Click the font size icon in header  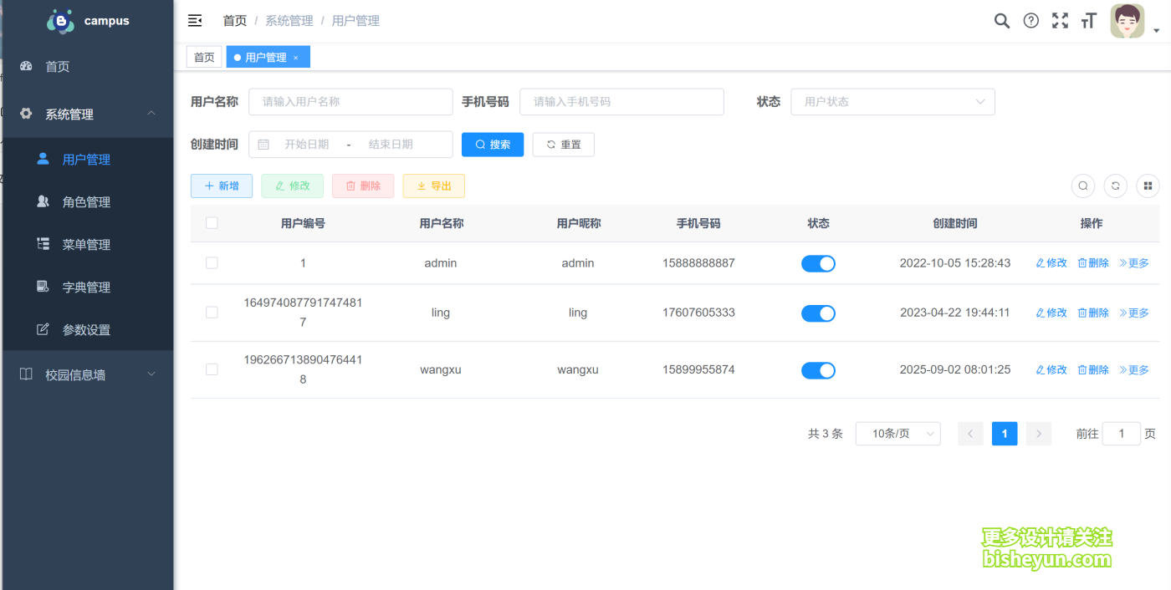coord(1088,20)
